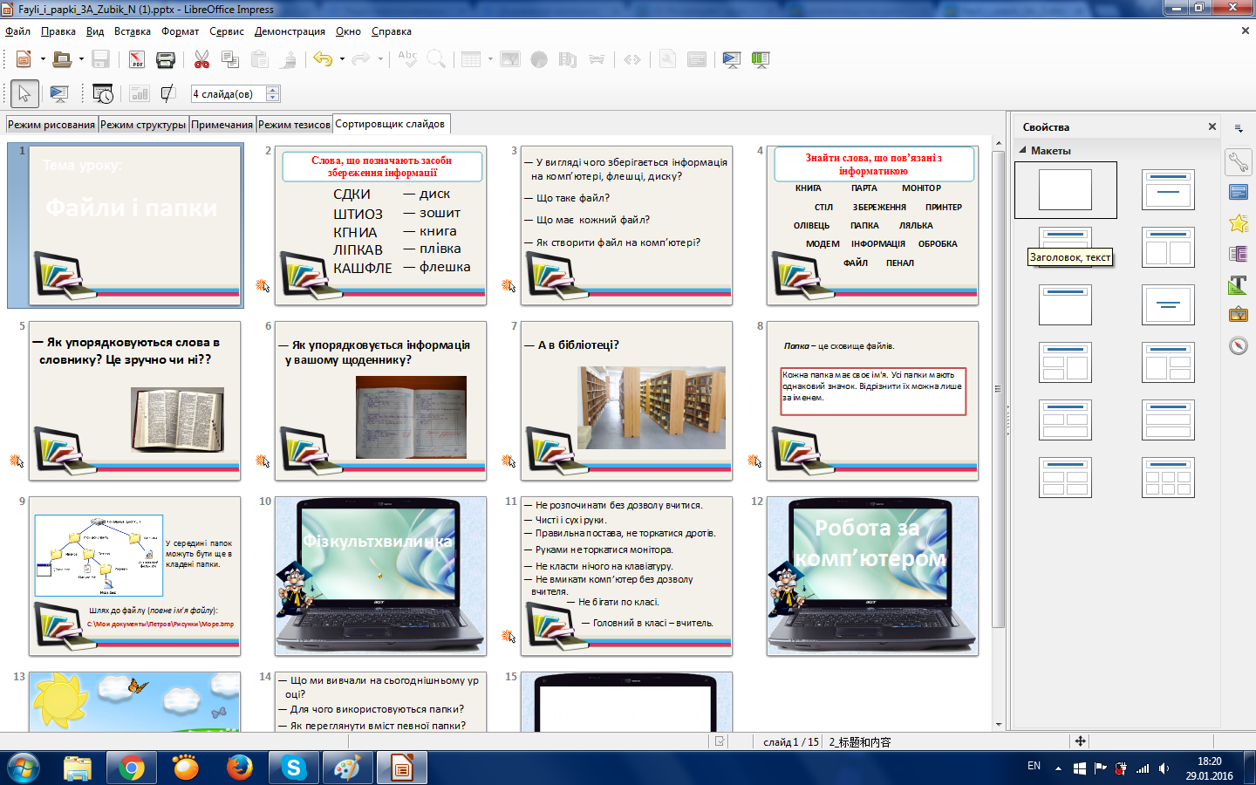Select the centered text layout thumbnail
The height and width of the screenshot is (785, 1256).
point(1168,304)
